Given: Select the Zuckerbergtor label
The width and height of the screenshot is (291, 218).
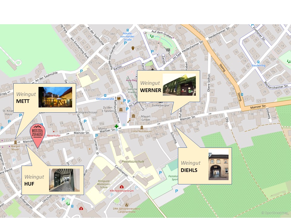Looking at the screenshot, I should 161,105.
